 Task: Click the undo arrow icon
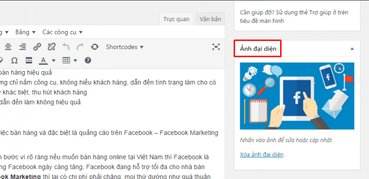click(66, 47)
